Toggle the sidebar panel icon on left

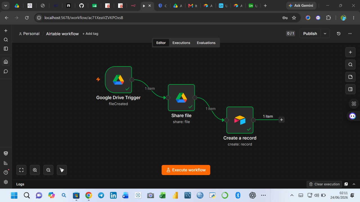click(x=6, y=49)
